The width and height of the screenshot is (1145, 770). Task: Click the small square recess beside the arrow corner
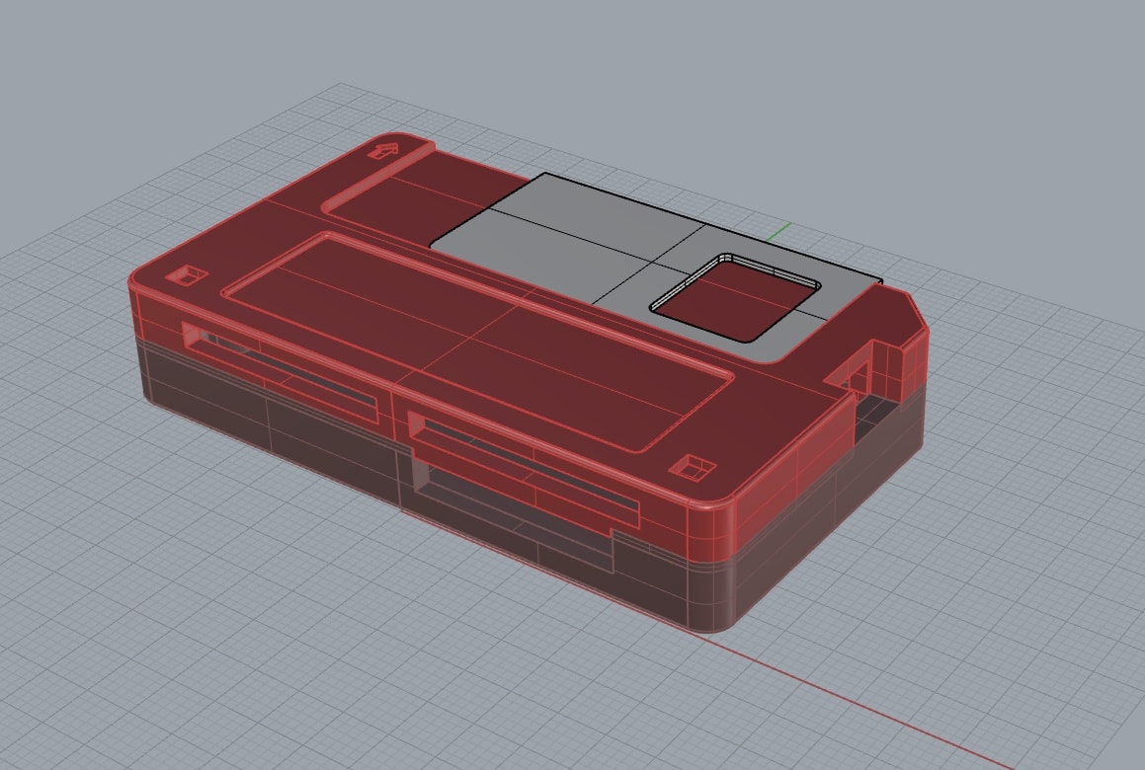(x=187, y=275)
